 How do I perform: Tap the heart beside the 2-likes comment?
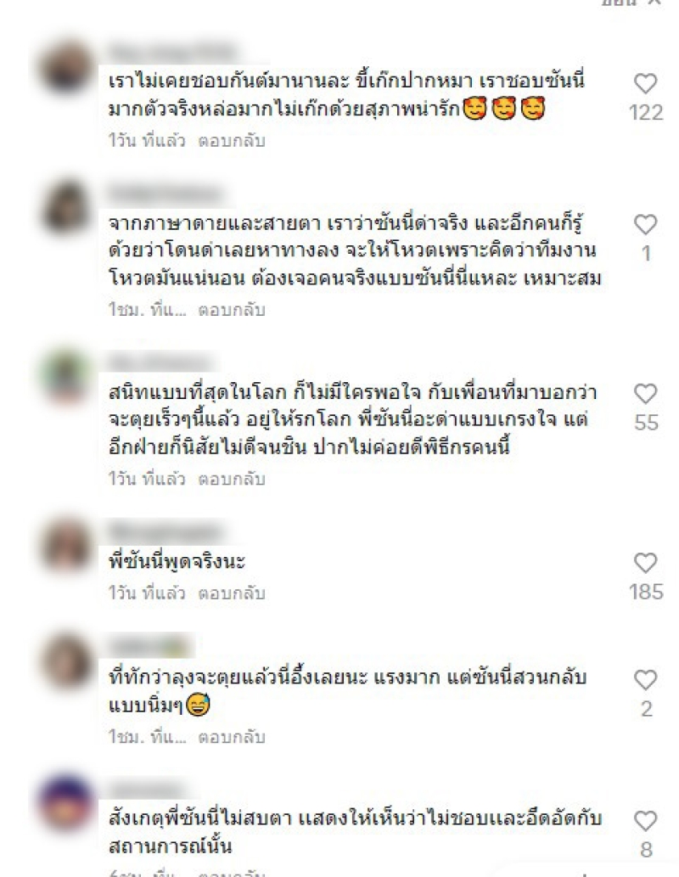645,680
